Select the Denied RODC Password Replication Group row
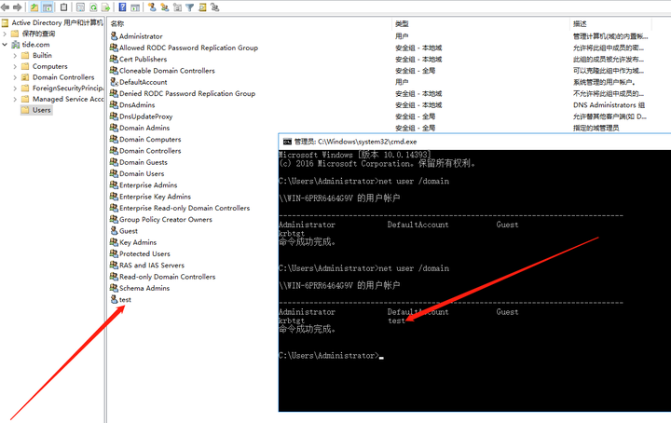The height and width of the screenshot is (423, 671). (x=187, y=93)
